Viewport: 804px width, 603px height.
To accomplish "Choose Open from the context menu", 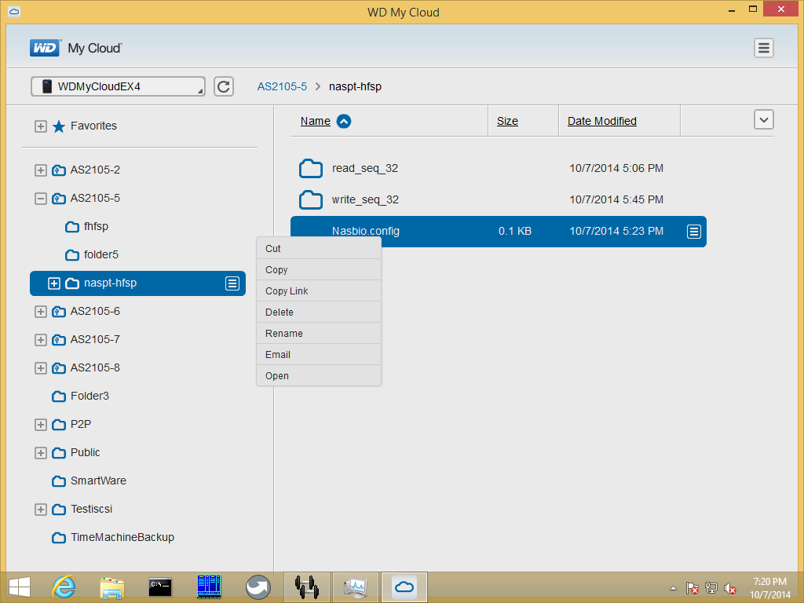I will point(319,376).
